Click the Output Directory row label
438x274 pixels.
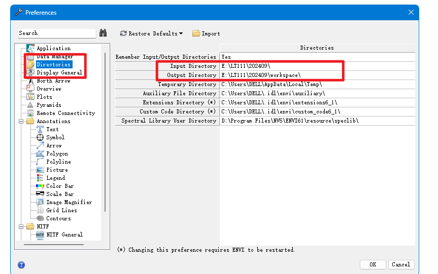pyautogui.click(x=192, y=75)
